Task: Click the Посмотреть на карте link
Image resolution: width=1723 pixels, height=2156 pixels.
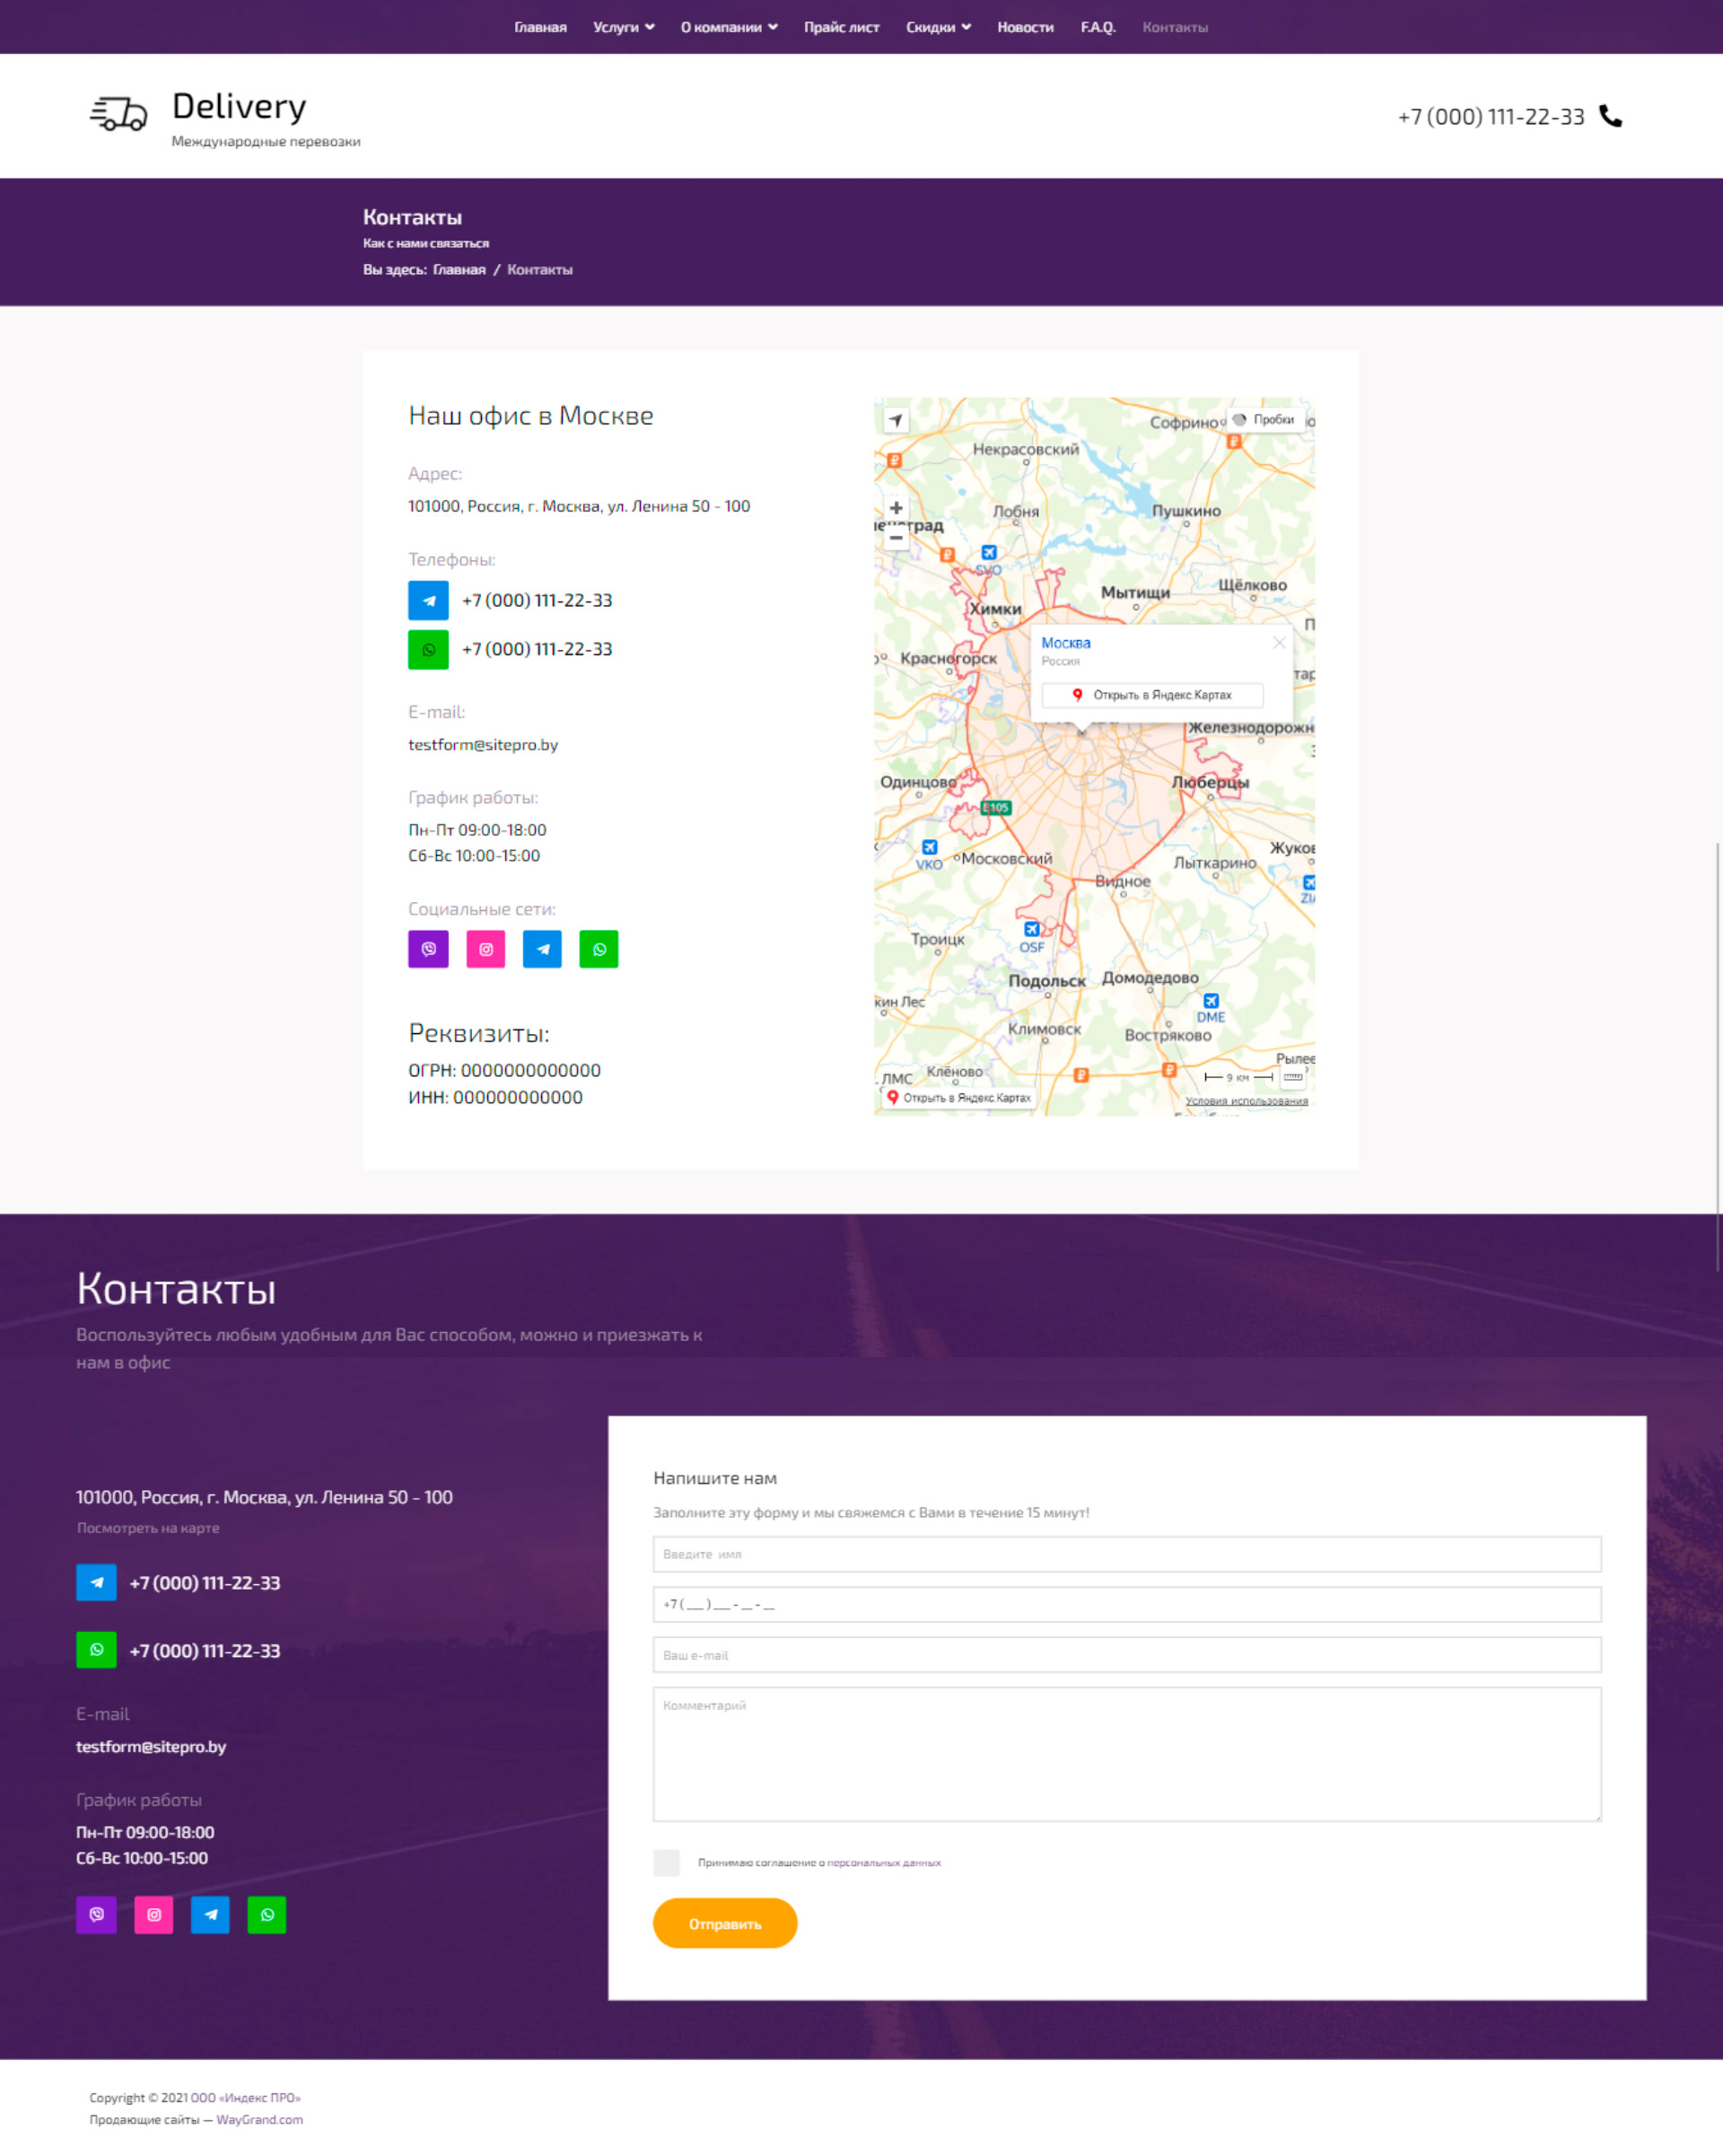Action: click(x=148, y=1528)
